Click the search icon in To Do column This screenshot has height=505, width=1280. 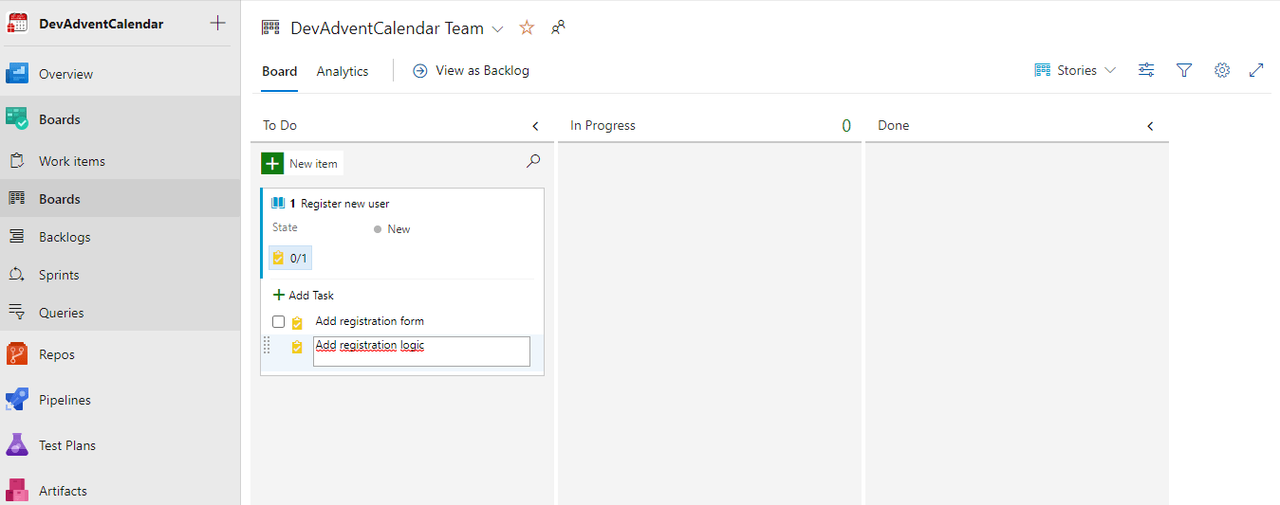point(533,162)
